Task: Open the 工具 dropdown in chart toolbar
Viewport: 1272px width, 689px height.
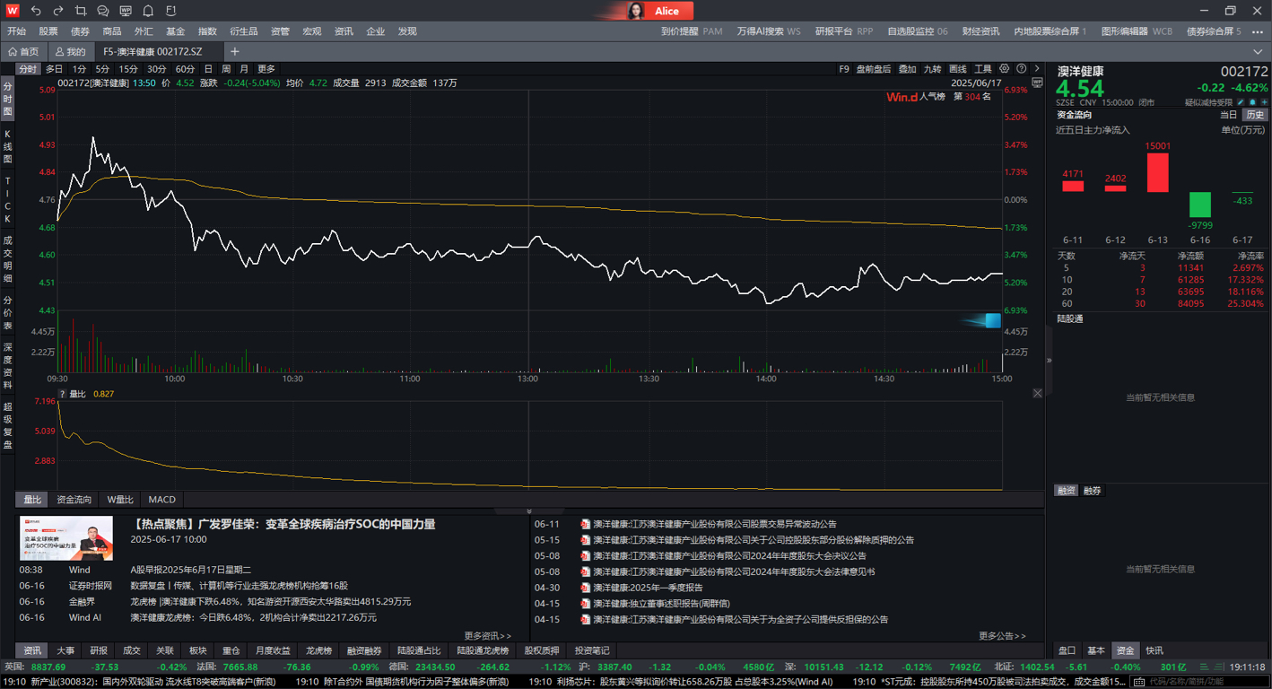Action: (983, 69)
